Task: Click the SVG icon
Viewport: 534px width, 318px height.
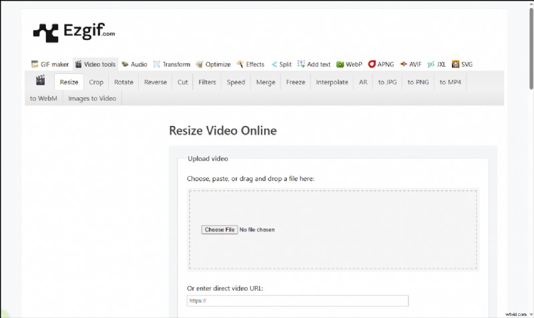Action: 455,64
